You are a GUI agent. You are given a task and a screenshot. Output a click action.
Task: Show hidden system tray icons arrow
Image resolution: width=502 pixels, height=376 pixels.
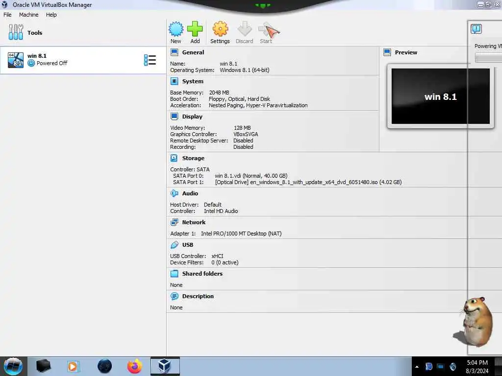417,367
